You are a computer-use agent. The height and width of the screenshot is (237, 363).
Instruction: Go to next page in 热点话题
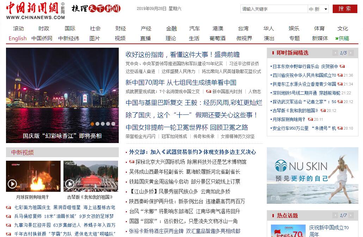351,215
